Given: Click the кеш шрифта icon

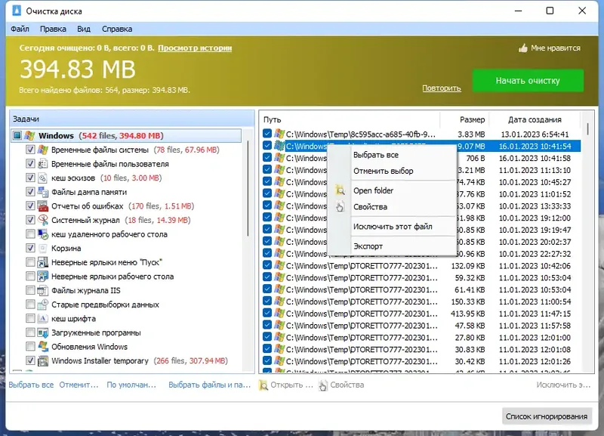Looking at the screenshot, I should (x=43, y=318).
